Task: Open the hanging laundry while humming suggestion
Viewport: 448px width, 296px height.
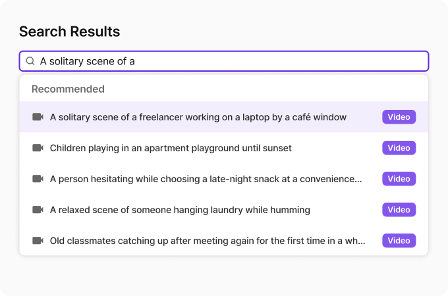Action: pos(180,210)
